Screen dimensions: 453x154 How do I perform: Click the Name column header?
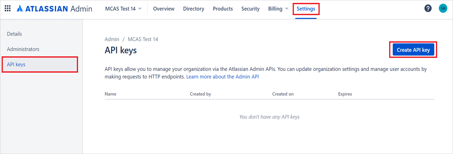click(x=111, y=94)
